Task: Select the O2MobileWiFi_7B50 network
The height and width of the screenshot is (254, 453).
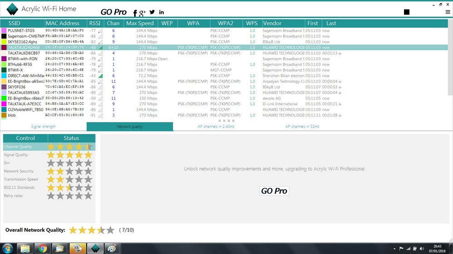Action: coord(224,109)
